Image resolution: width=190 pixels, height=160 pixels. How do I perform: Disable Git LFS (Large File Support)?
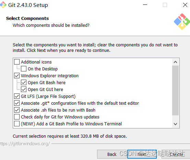[17, 96]
